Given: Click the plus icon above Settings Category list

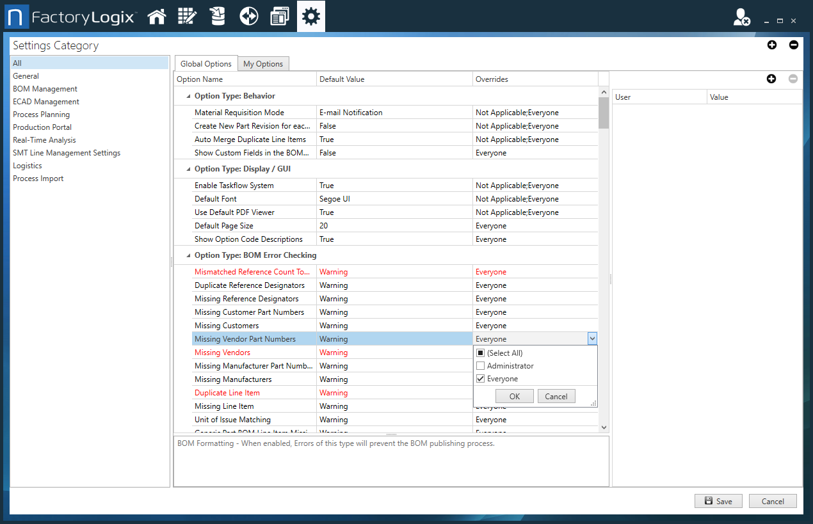Looking at the screenshot, I should click(772, 45).
